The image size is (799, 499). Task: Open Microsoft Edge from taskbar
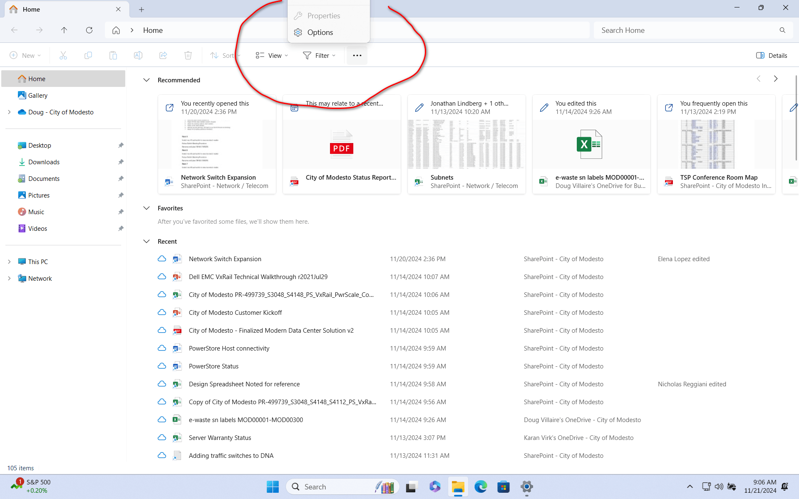tap(481, 487)
